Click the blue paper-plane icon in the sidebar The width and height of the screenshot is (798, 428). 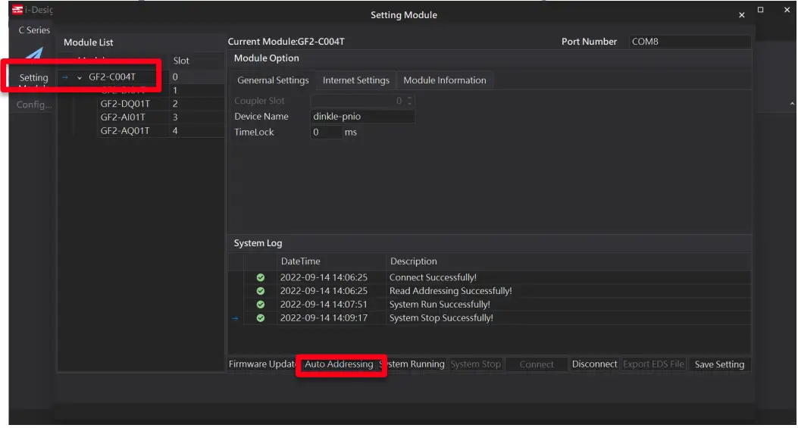[33, 58]
